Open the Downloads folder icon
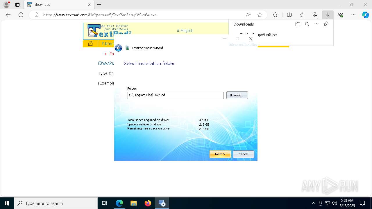 (x=298, y=24)
